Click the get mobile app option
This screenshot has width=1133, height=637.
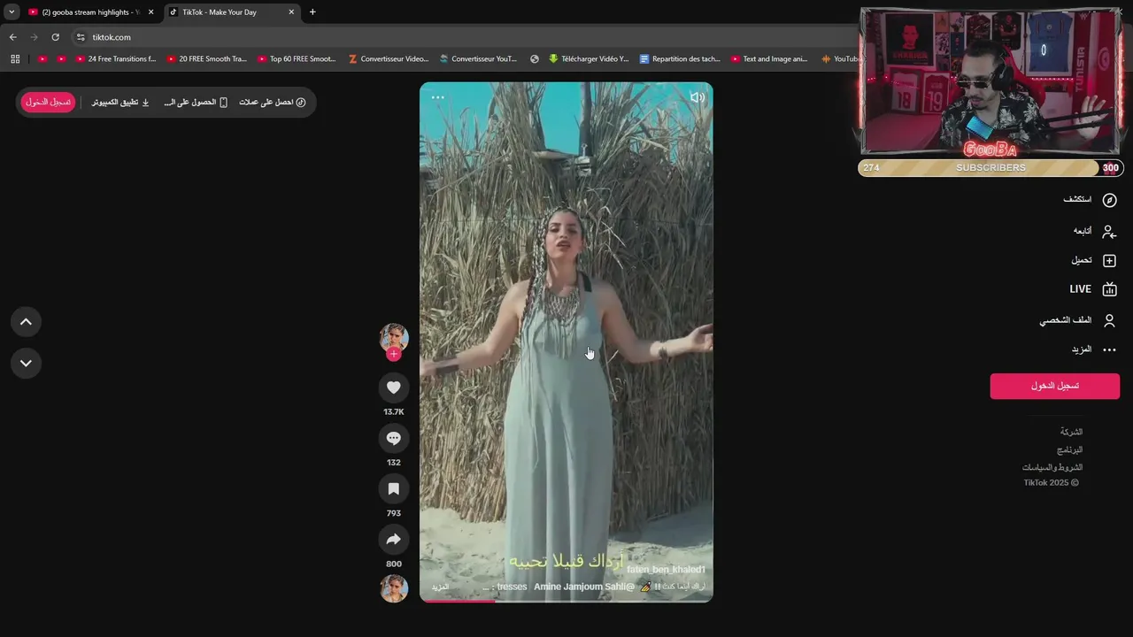point(196,102)
